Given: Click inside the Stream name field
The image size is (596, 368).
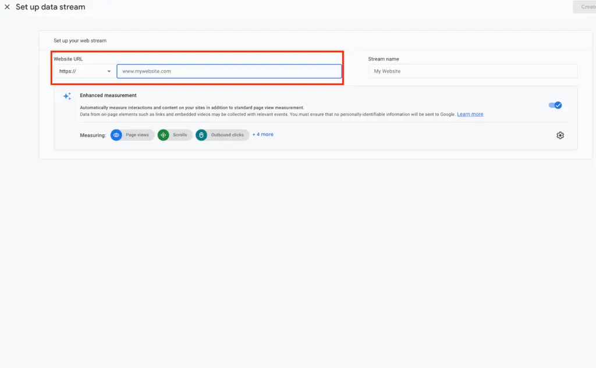Looking at the screenshot, I should 473,71.
